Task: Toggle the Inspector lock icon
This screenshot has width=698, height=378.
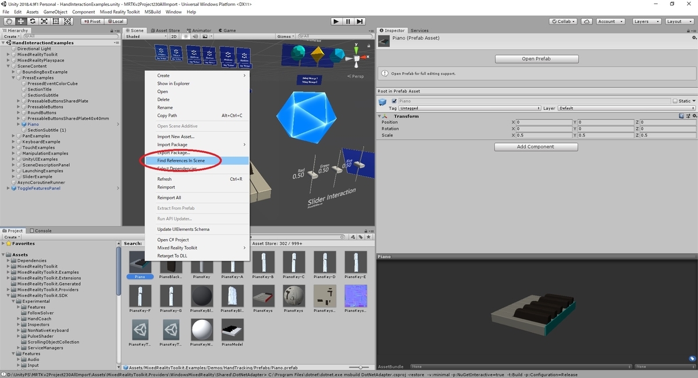Action: 688,30
